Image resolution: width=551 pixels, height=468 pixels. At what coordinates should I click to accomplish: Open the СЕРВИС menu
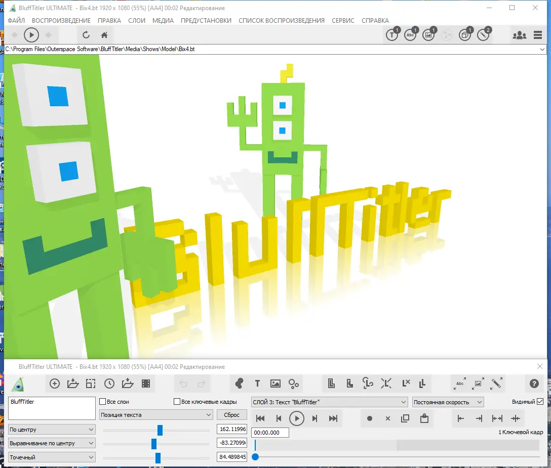pyautogui.click(x=343, y=21)
